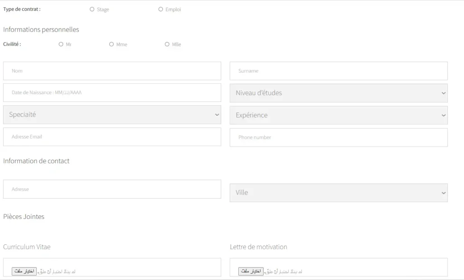
Task: Click the Ville dropdown chevron arrow
Action: click(x=443, y=193)
